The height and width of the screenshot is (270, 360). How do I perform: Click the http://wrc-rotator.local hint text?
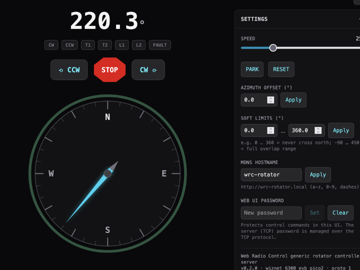(299, 187)
